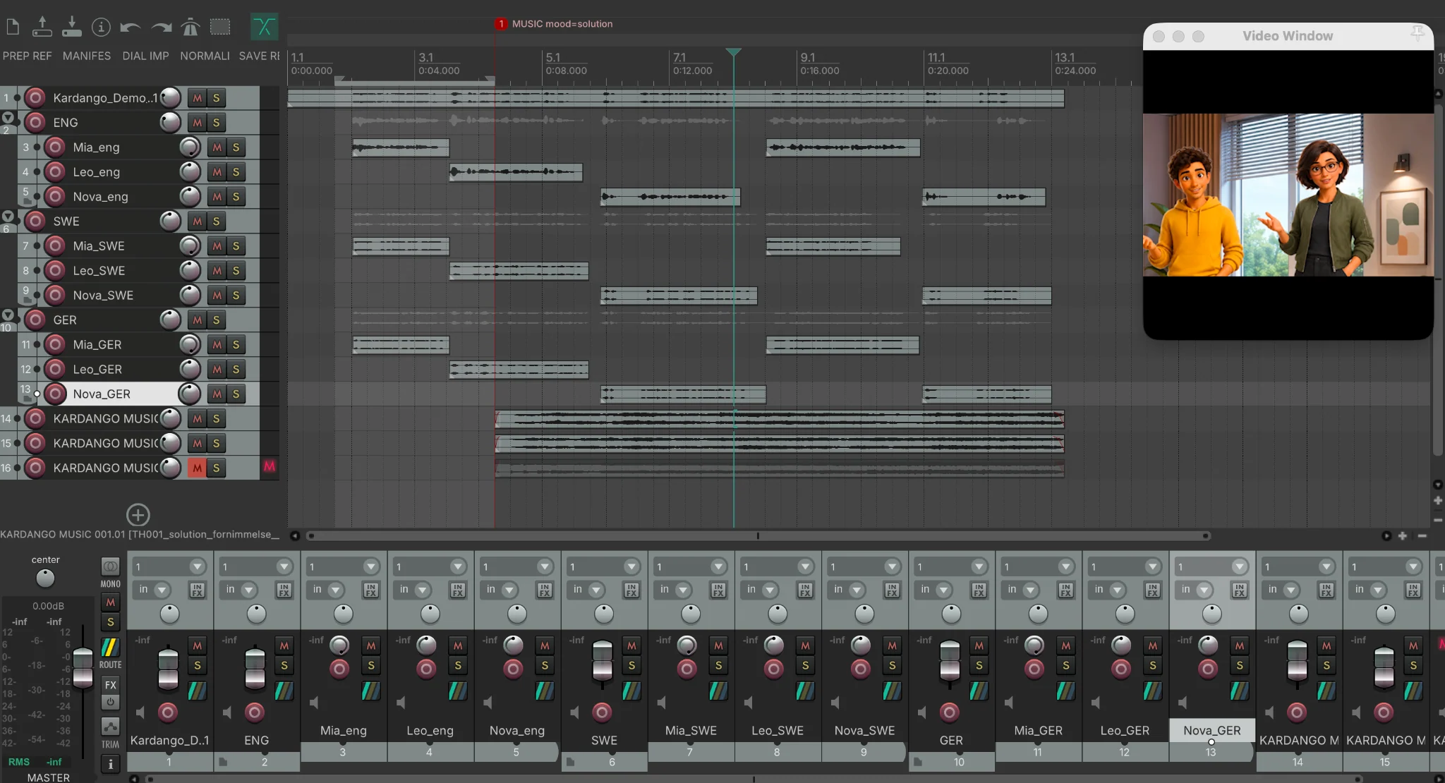The image size is (1445, 783).
Task: Unmute track 16 KARDANGO MUSIC
Action: pyautogui.click(x=198, y=468)
